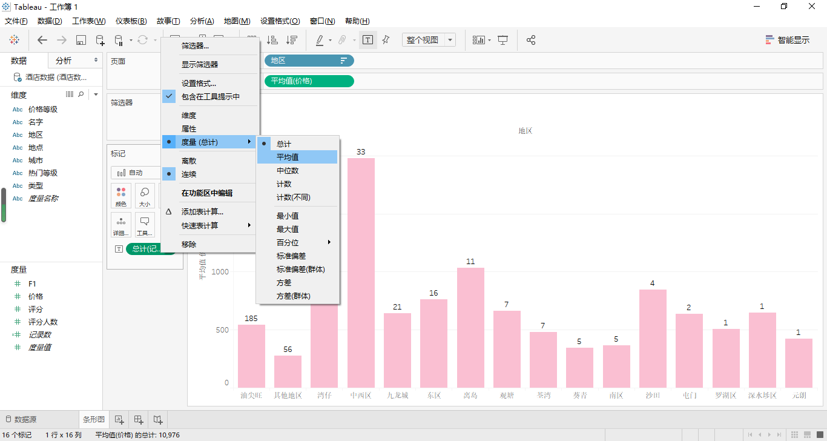Choose 平均值 in aggregation submenu
This screenshot has width=827, height=441.
coord(297,157)
